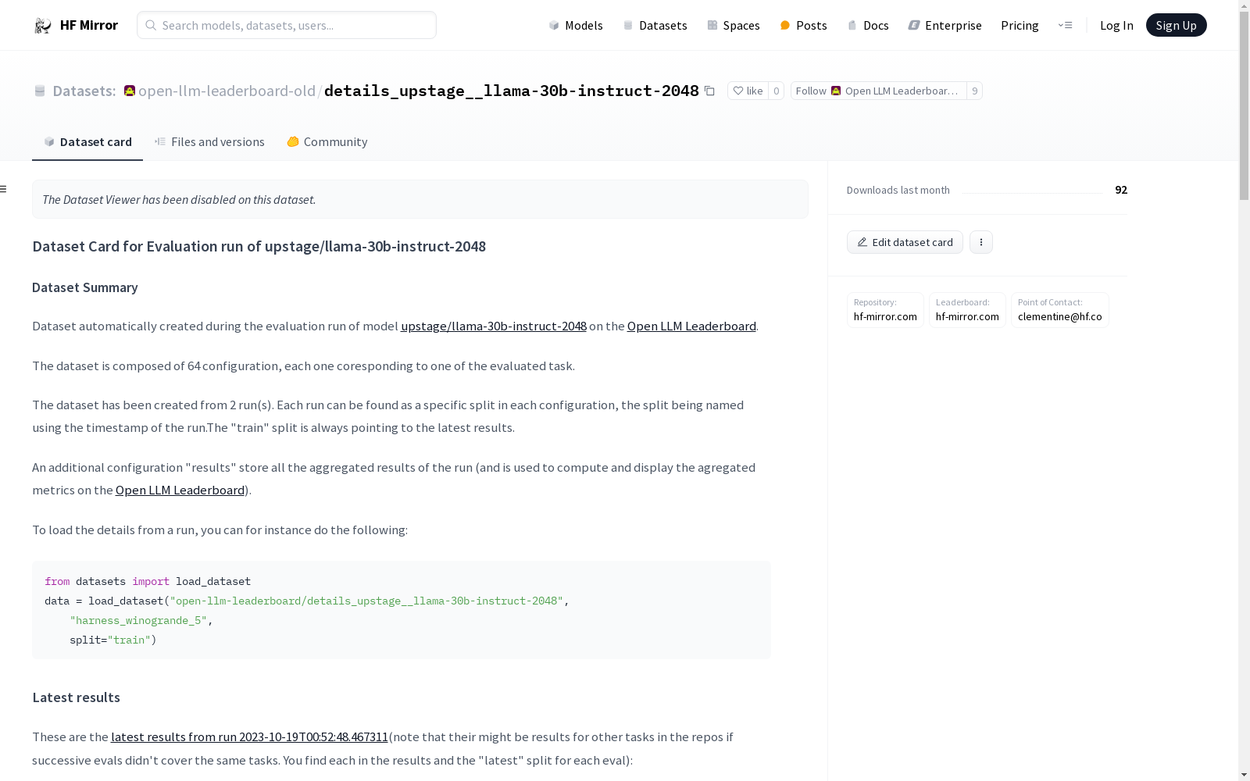Open the Pricing page link

click(1020, 26)
